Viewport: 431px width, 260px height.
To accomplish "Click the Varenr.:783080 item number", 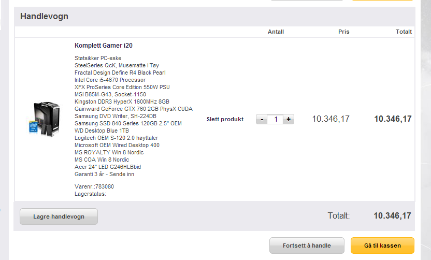I will 94,186.
